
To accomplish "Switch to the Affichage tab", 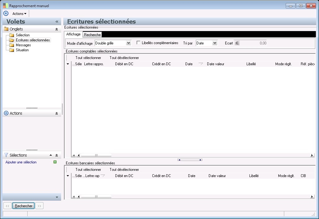I will [73, 34].
